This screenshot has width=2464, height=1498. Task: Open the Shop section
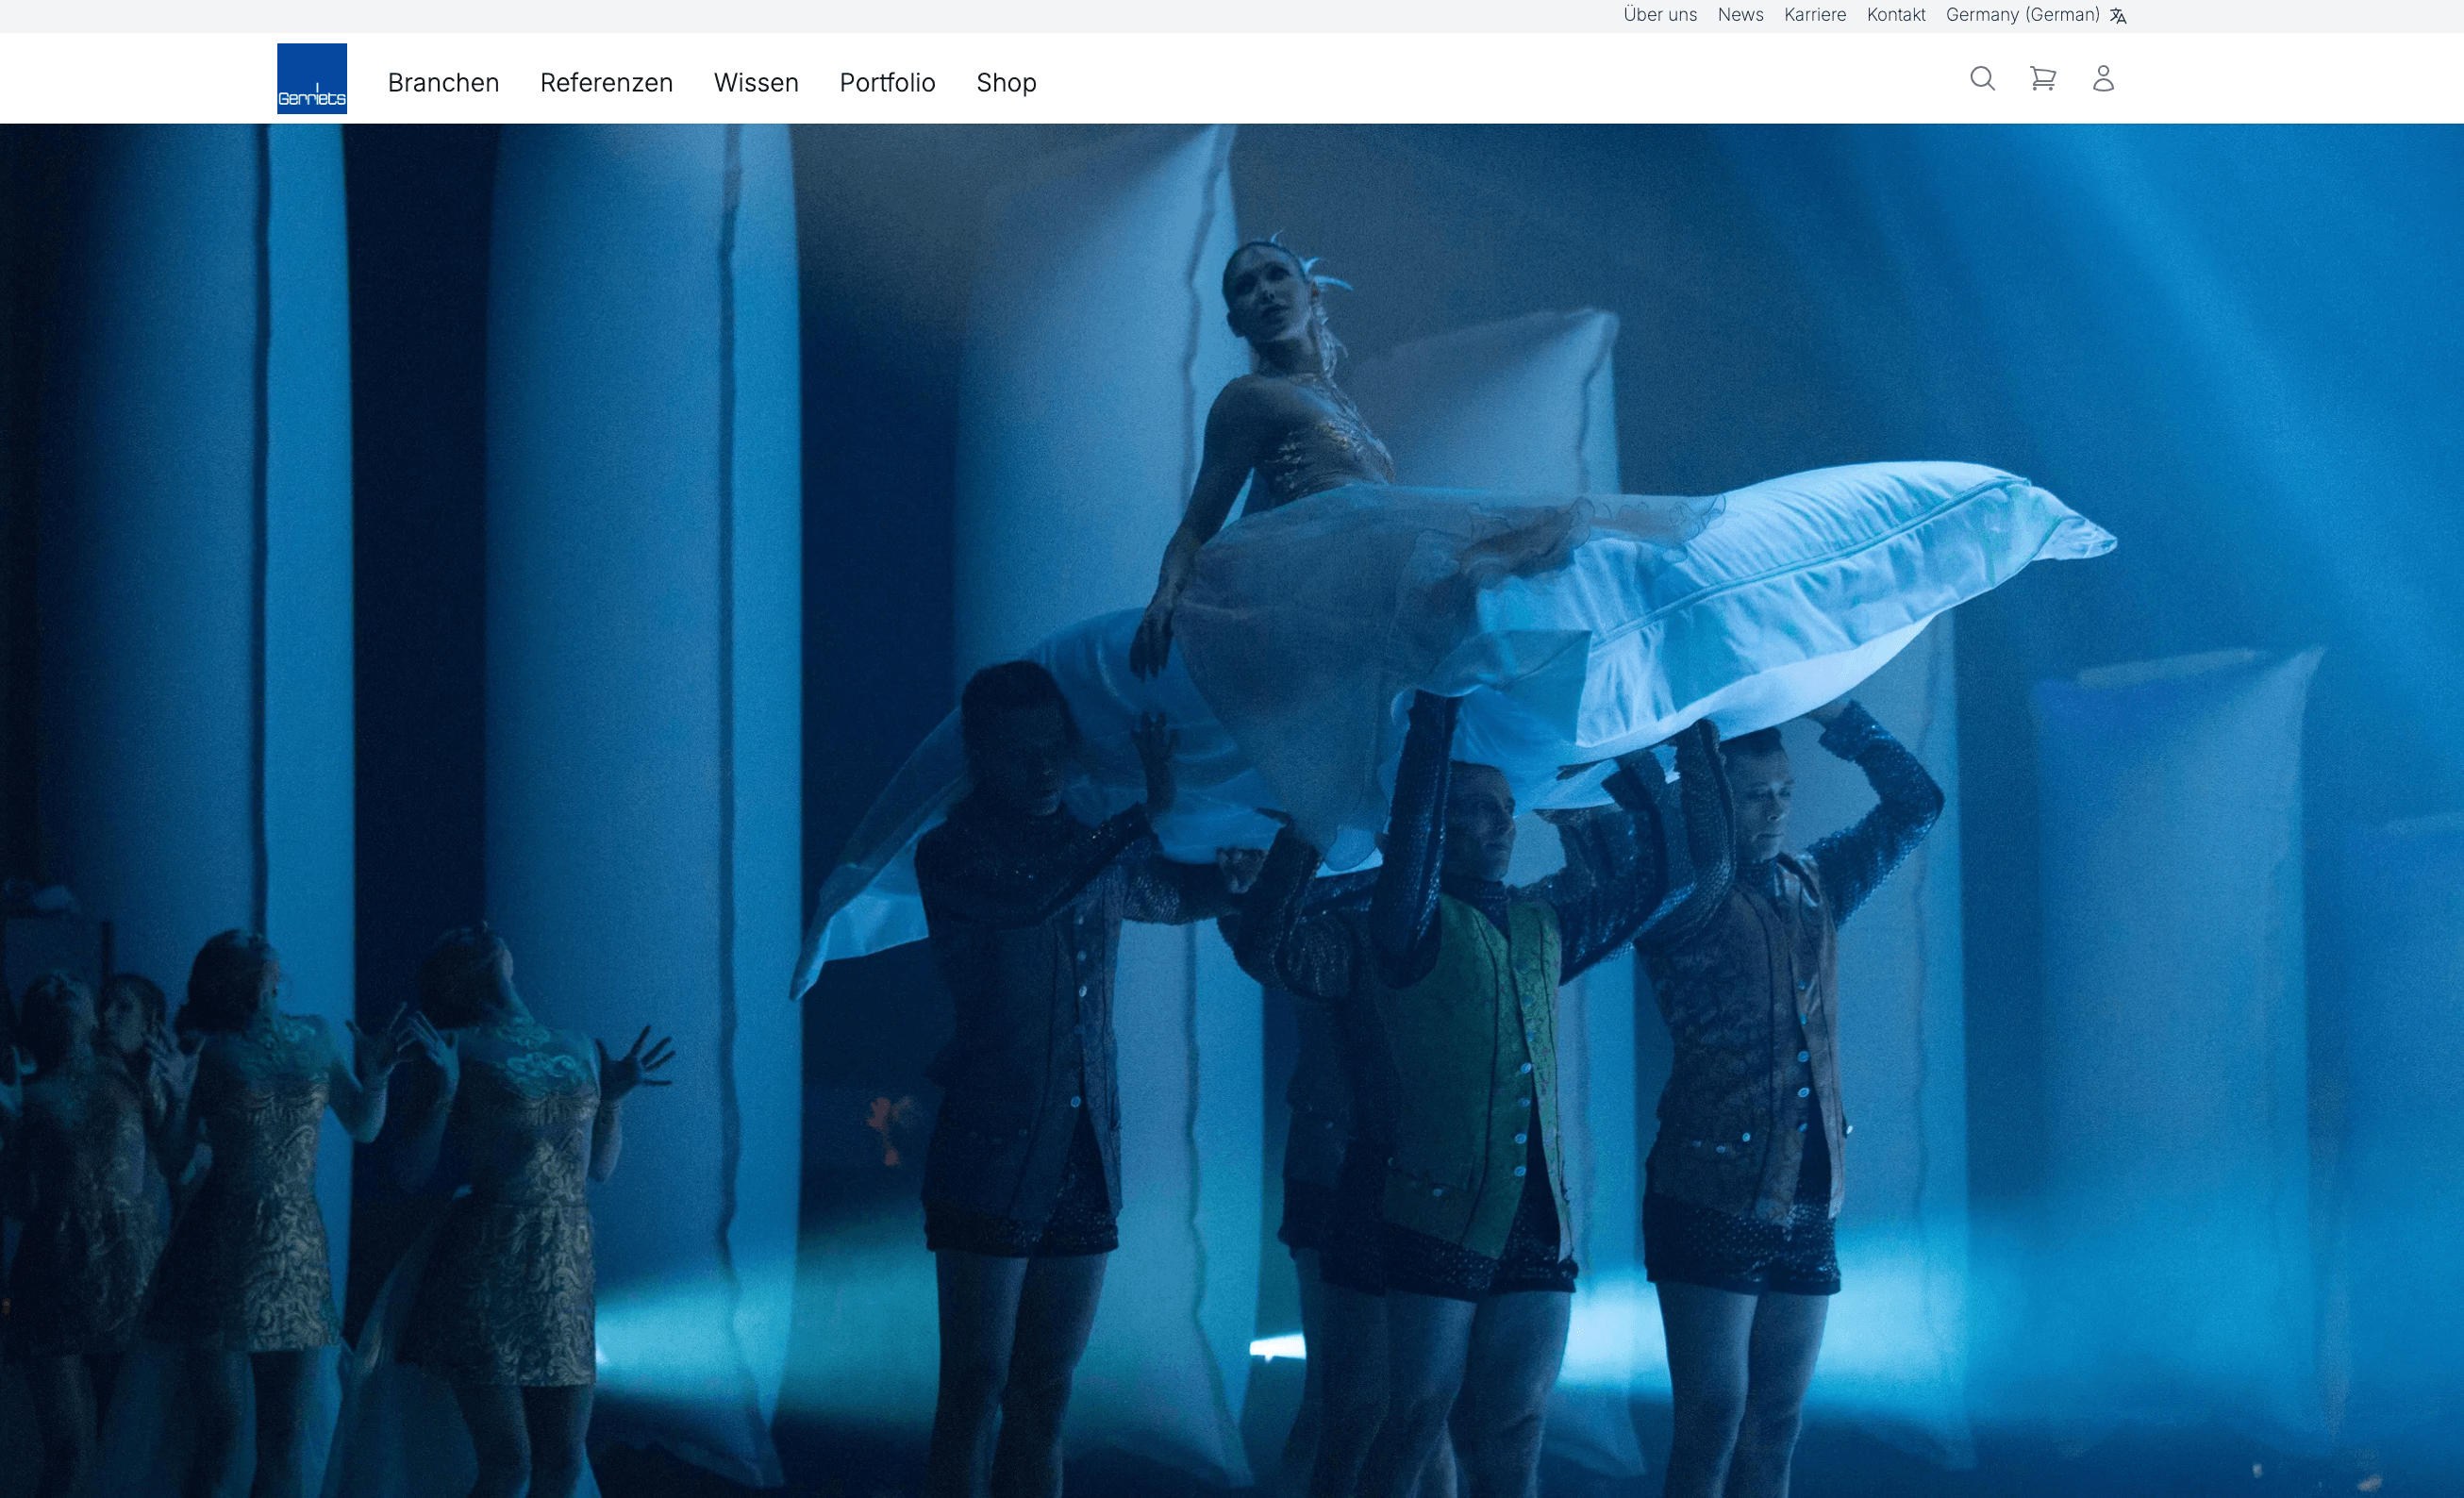point(1006,83)
